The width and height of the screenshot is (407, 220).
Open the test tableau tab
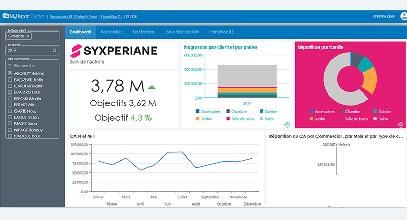point(144,32)
